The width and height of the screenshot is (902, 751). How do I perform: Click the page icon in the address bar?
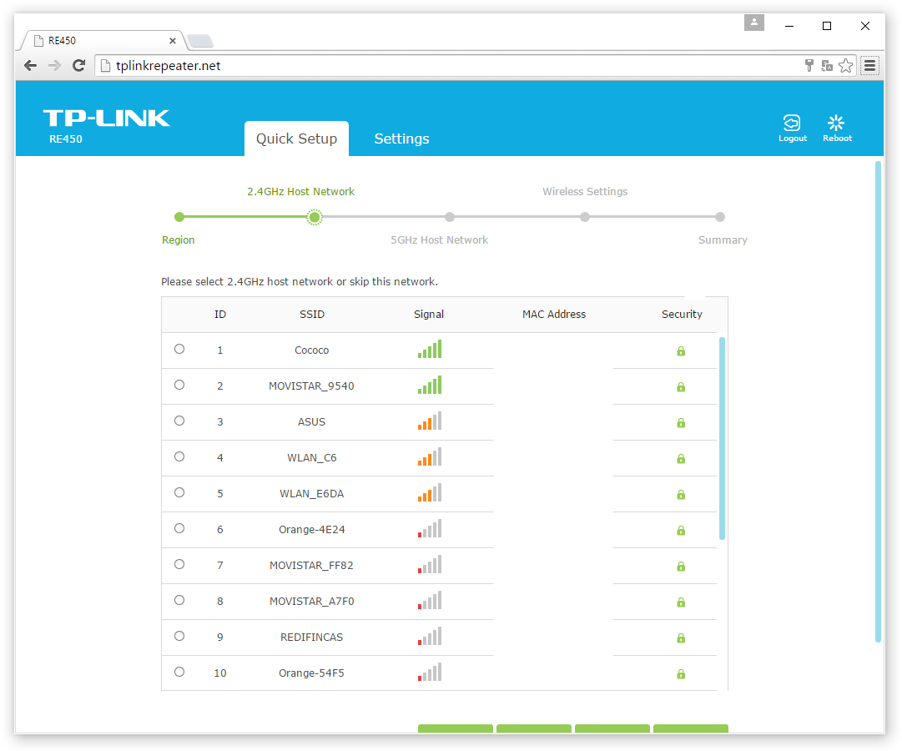click(105, 66)
